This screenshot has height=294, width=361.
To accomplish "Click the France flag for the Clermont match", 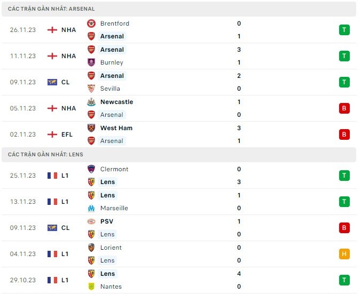I will point(52,176).
